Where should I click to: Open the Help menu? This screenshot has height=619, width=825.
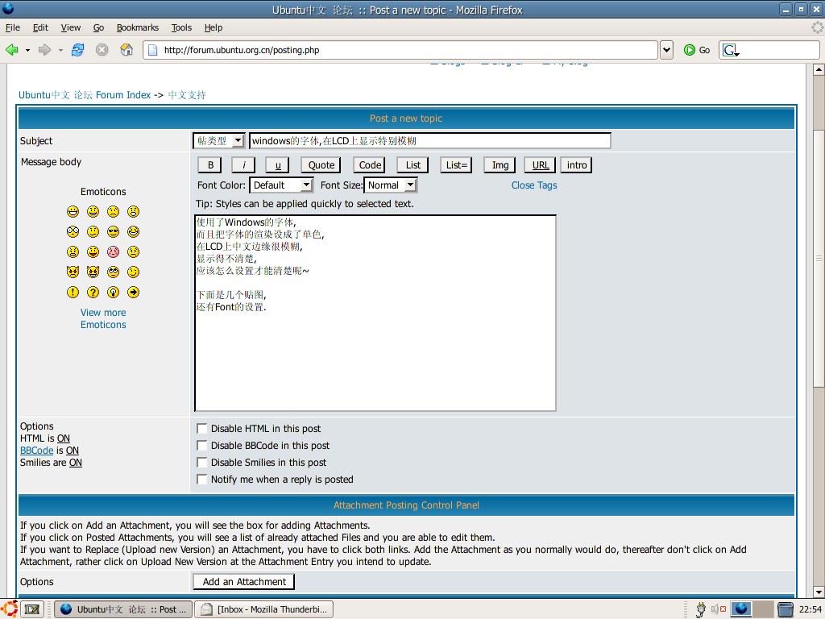click(x=213, y=27)
